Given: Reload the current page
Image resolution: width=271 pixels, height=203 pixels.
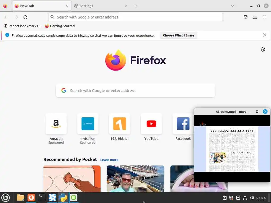Looking at the screenshot, I should 26,17.
